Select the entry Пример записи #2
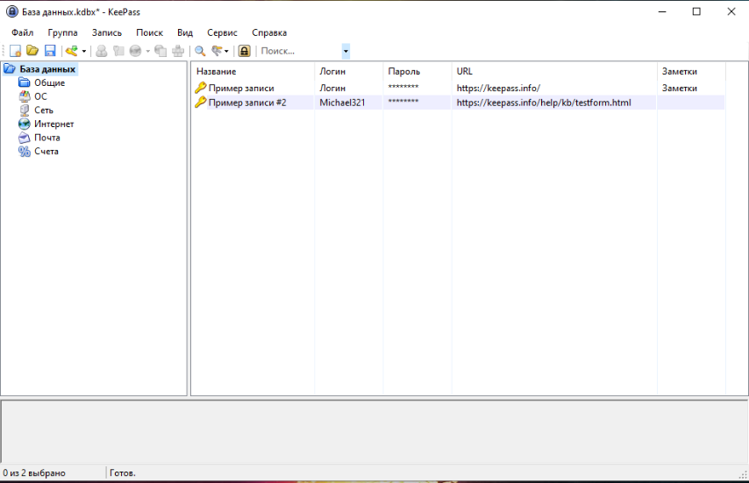 247,103
